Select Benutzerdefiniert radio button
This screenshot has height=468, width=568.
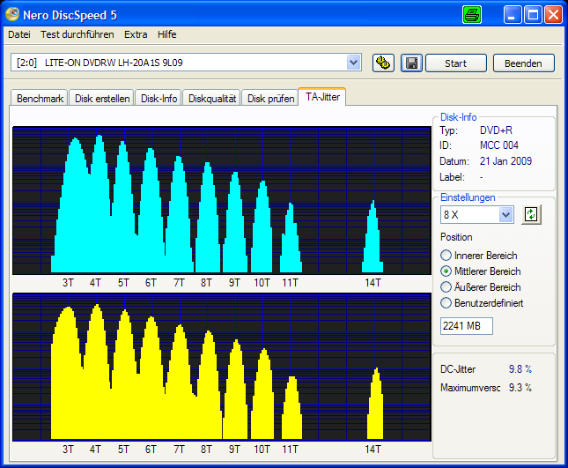click(x=446, y=302)
